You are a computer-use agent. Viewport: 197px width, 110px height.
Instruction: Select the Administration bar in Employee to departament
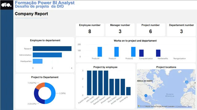[47, 55]
